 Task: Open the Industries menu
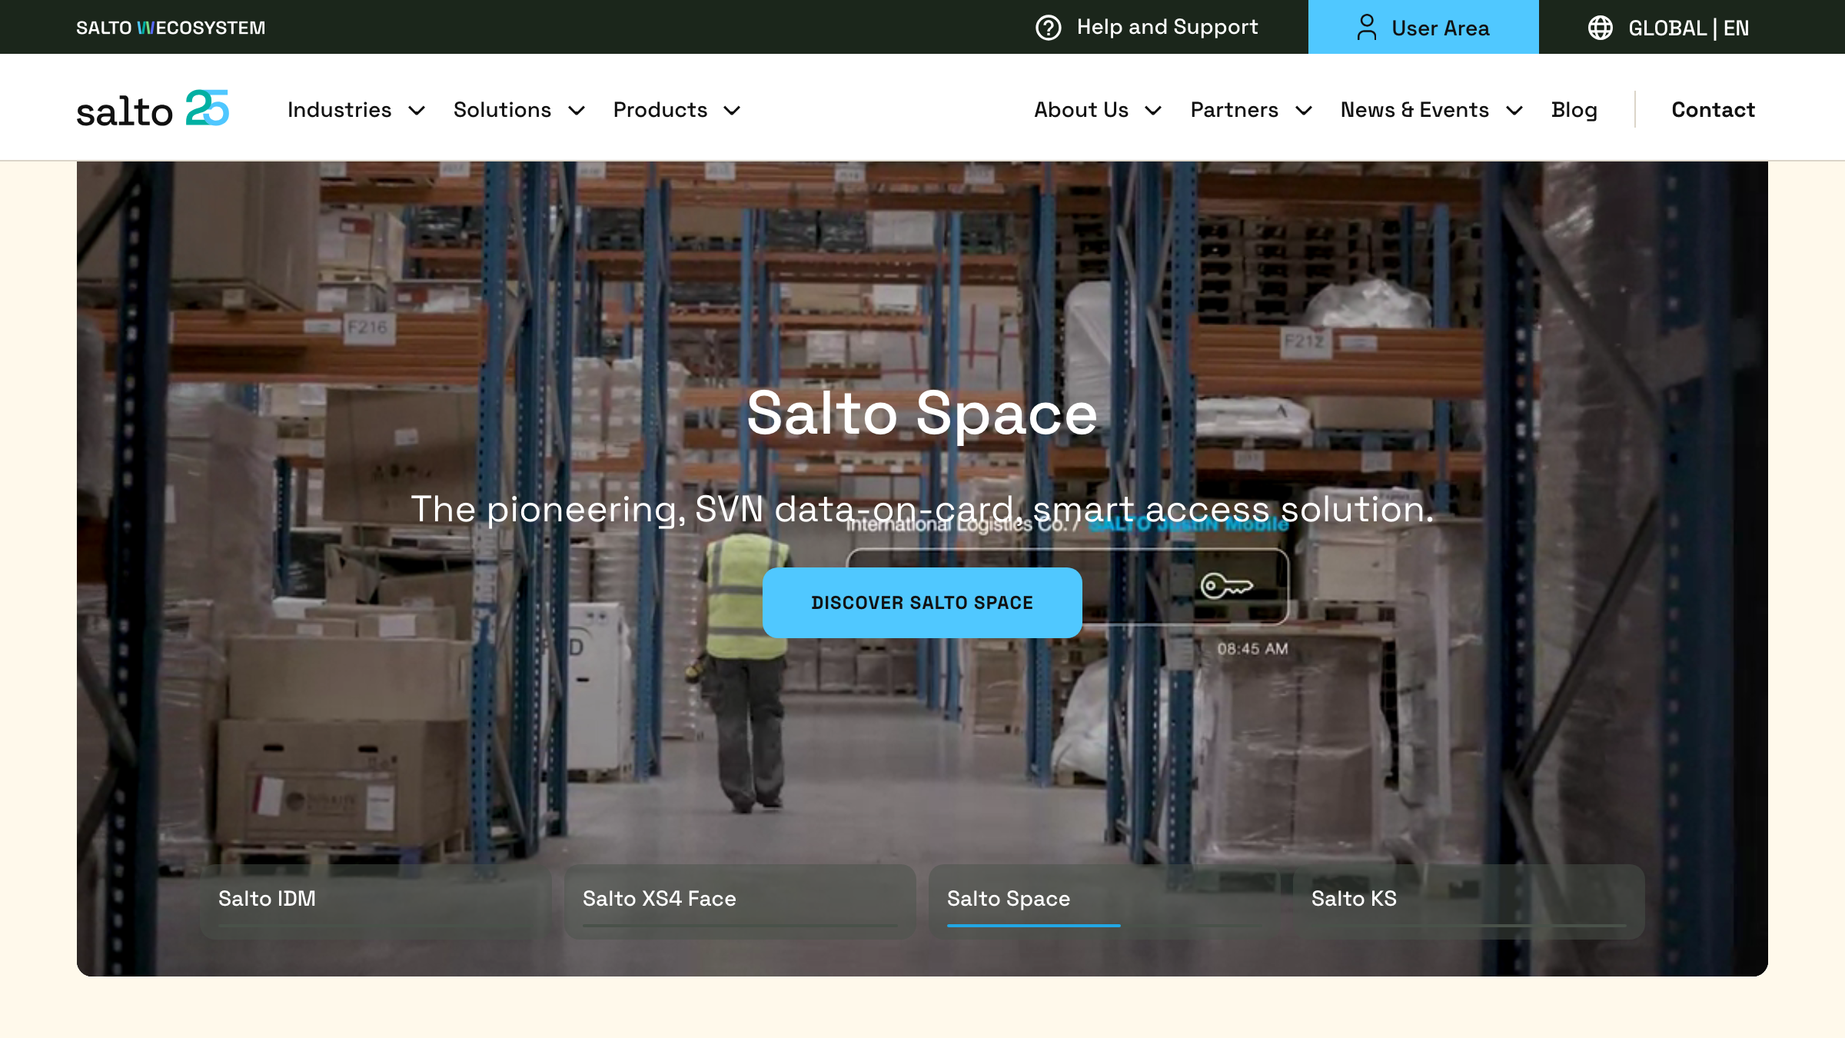pos(339,110)
